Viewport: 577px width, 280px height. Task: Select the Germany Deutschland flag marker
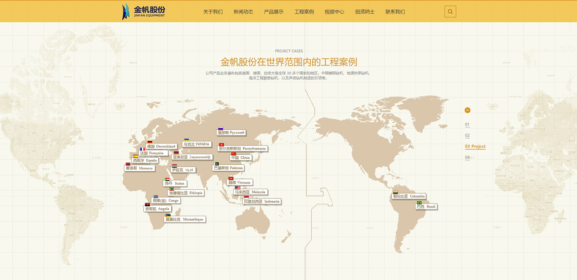(150, 142)
